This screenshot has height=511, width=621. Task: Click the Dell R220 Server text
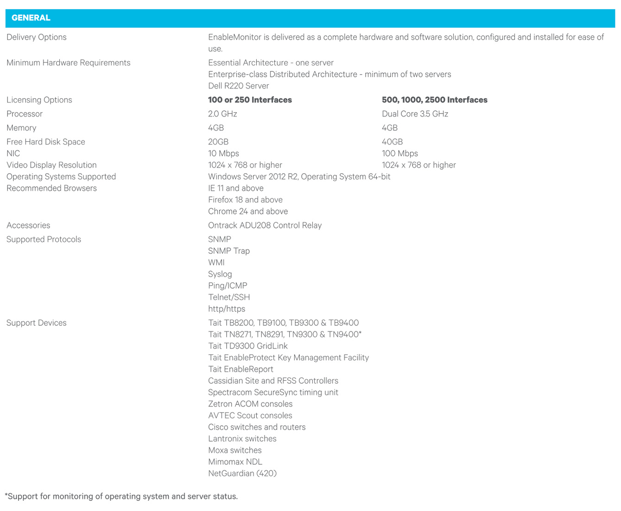(238, 86)
